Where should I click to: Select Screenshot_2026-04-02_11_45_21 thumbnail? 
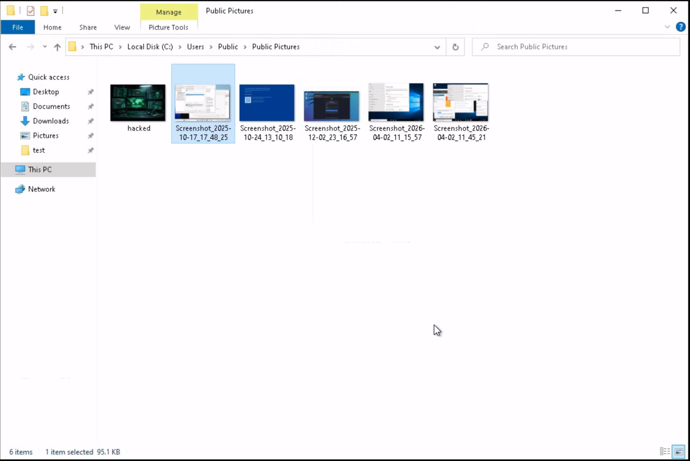pyautogui.click(x=460, y=102)
